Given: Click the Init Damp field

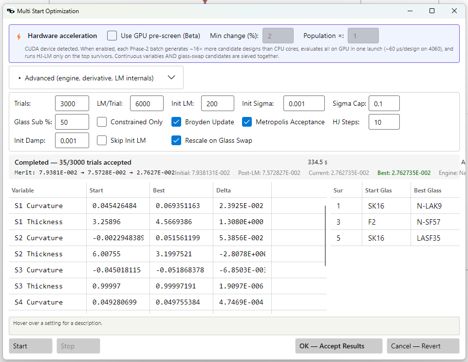Looking at the screenshot, I should tap(72, 140).
